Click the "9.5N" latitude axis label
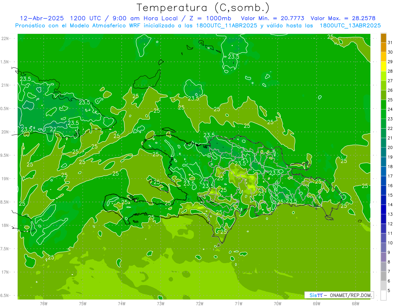The width and height of the screenshot is (399, 308). 5,155
